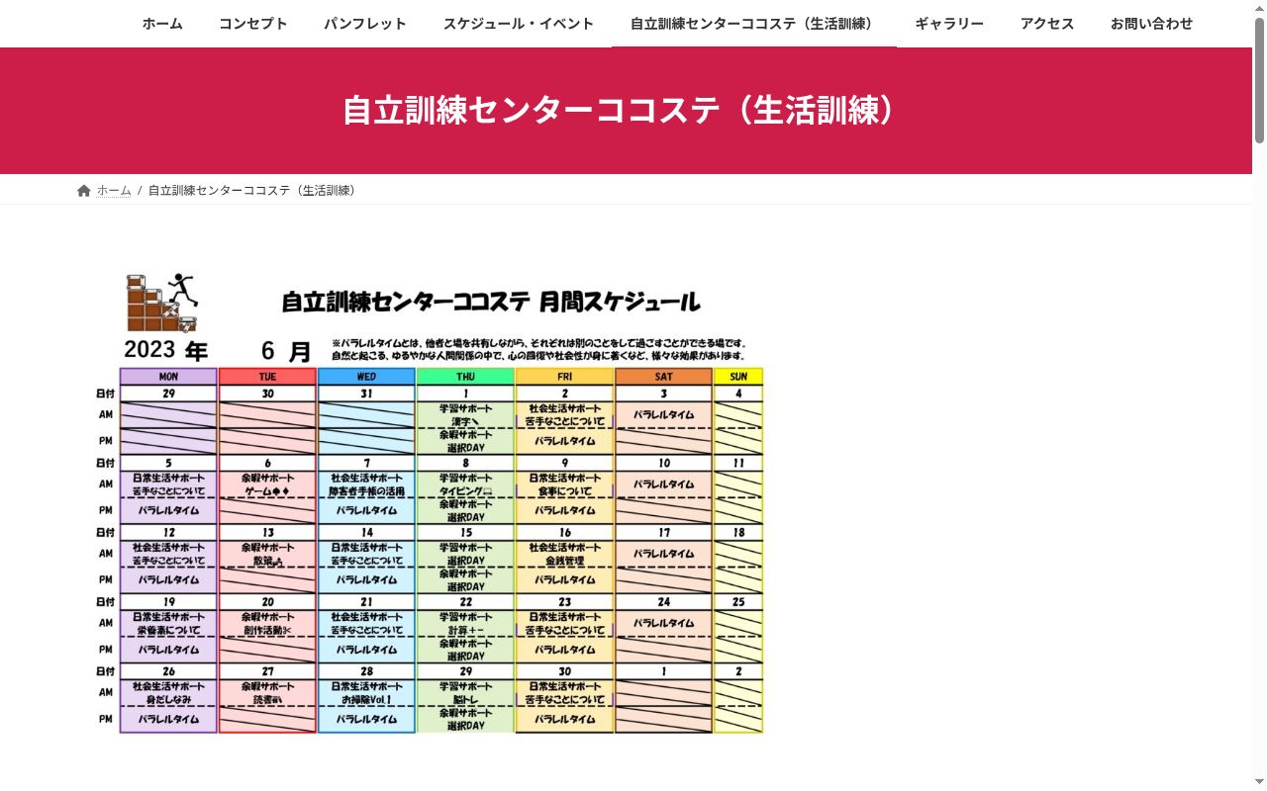Click the THU column header
This screenshot has width=1267, height=791.
tap(465, 377)
